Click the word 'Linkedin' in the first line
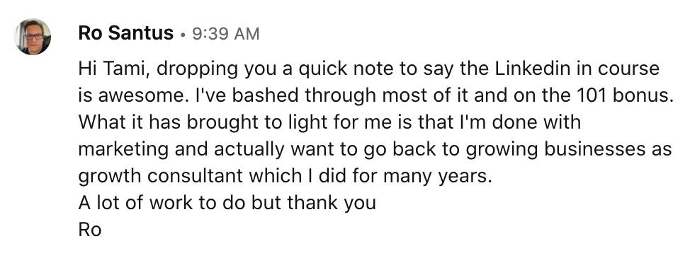The width and height of the screenshot is (690, 270). click(x=531, y=69)
